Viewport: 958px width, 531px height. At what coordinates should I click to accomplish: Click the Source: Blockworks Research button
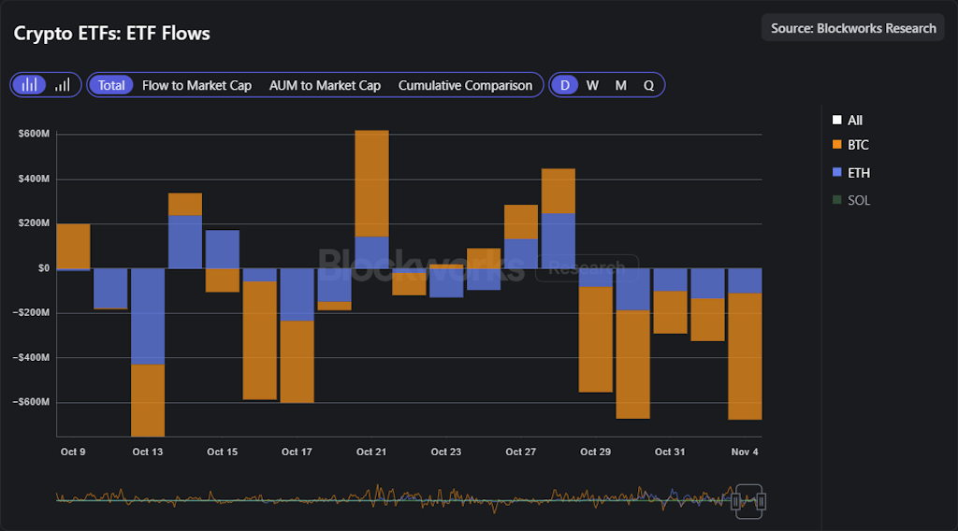853,28
